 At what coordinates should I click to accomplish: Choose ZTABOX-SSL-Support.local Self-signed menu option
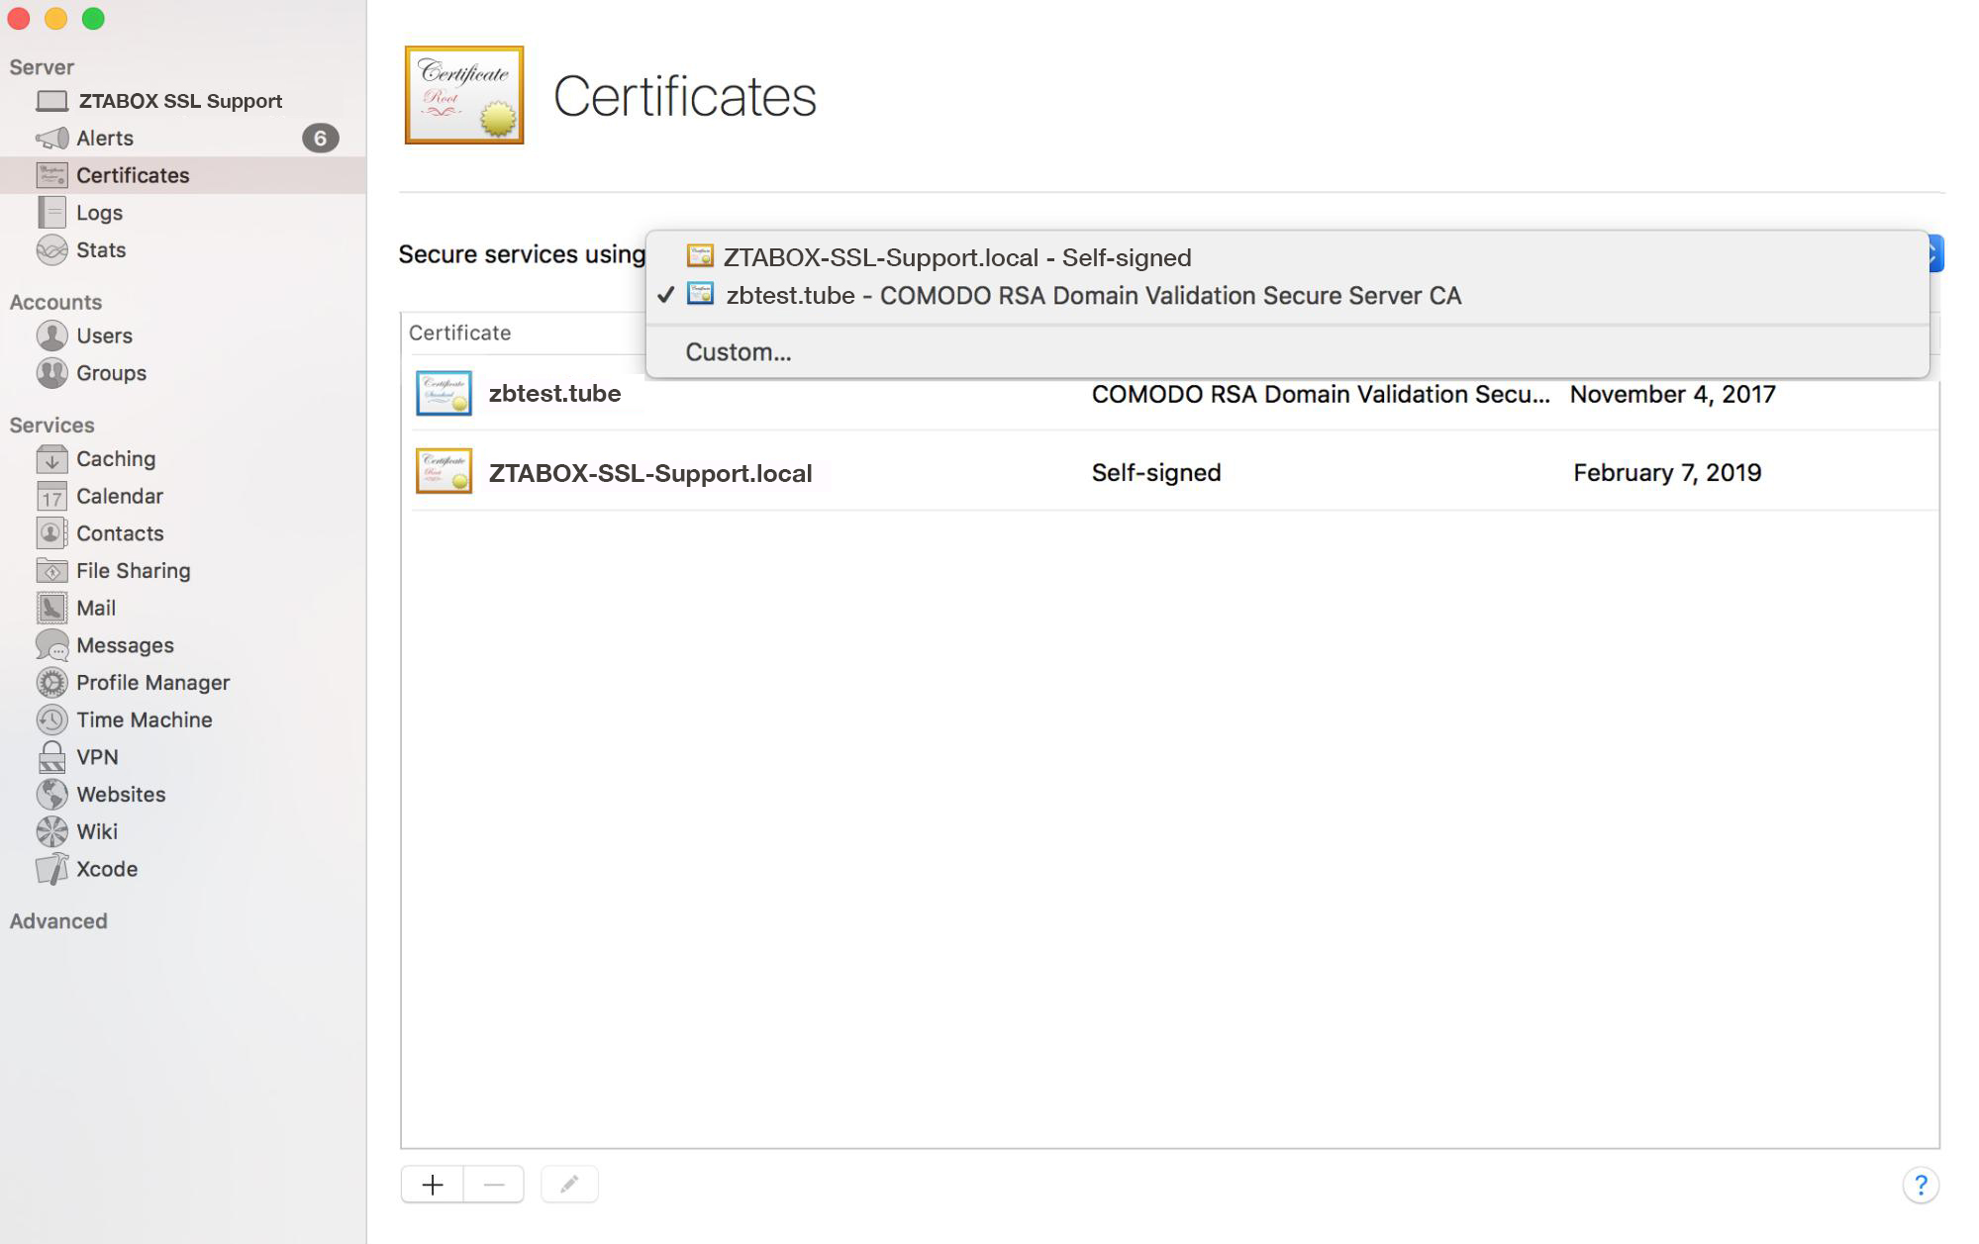tap(956, 258)
